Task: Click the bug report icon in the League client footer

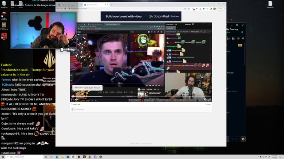Action: point(243,139)
